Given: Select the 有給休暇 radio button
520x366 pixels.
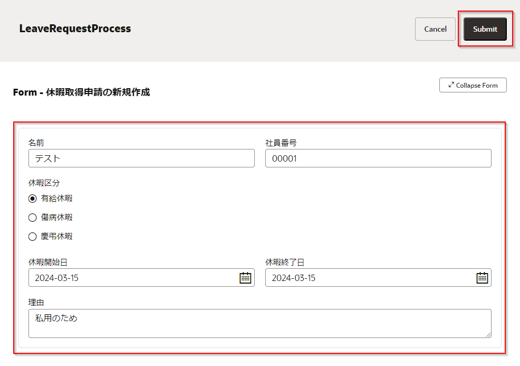Looking at the screenshot, I should click(x=33, y=199).
